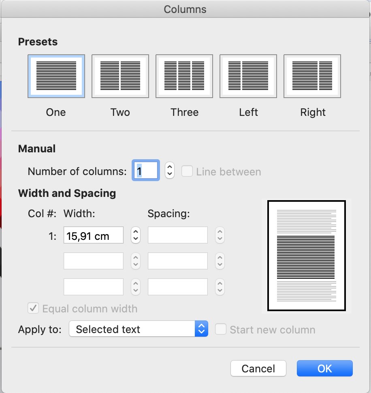Click the column 1 Width stepper
This screenshot has height=393, width=371.
[136, 235]
